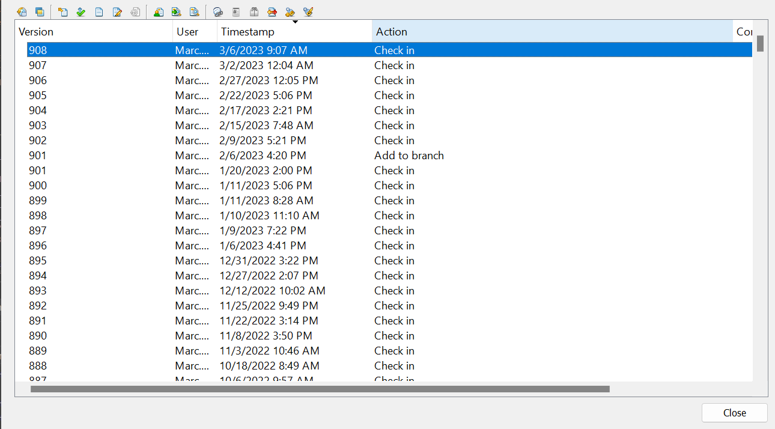Click the package contents icon

pos(253,11)
